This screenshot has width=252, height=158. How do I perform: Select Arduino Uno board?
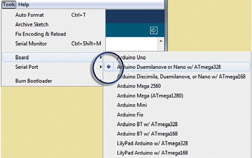pyautogui.click(x=131, y=58)
